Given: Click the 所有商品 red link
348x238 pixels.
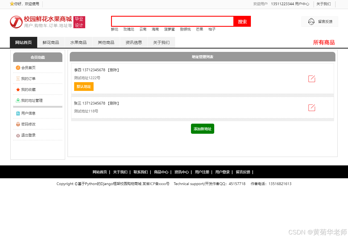Looking at the screenshot, I should point(324,42).
